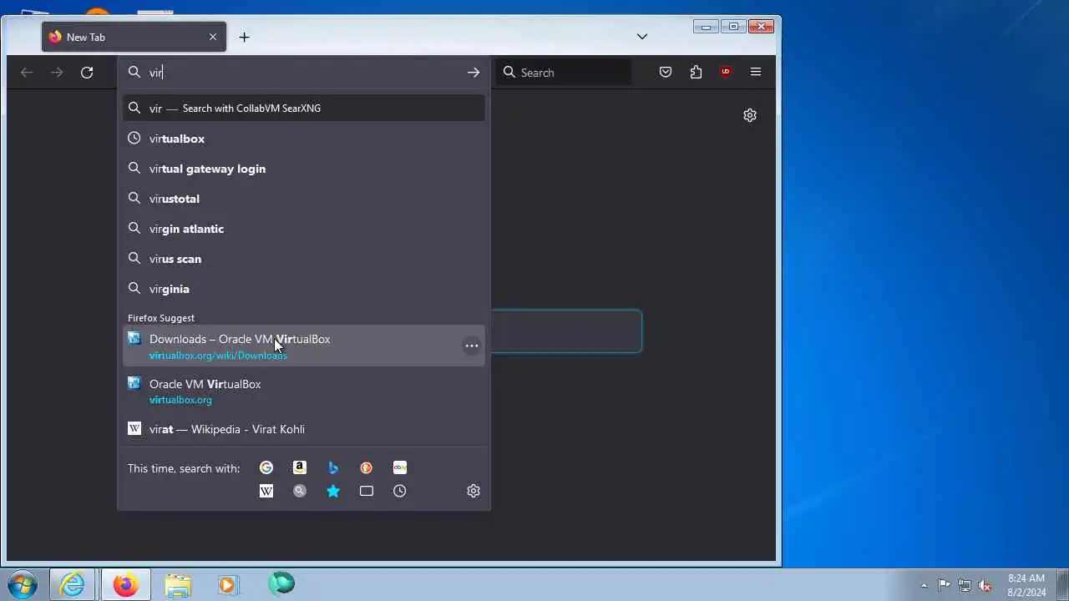Open the taskbar clock showing 8:24 AM
Image resolution: width=1069 pixels, height=601 pixels.
point(1026,585)
